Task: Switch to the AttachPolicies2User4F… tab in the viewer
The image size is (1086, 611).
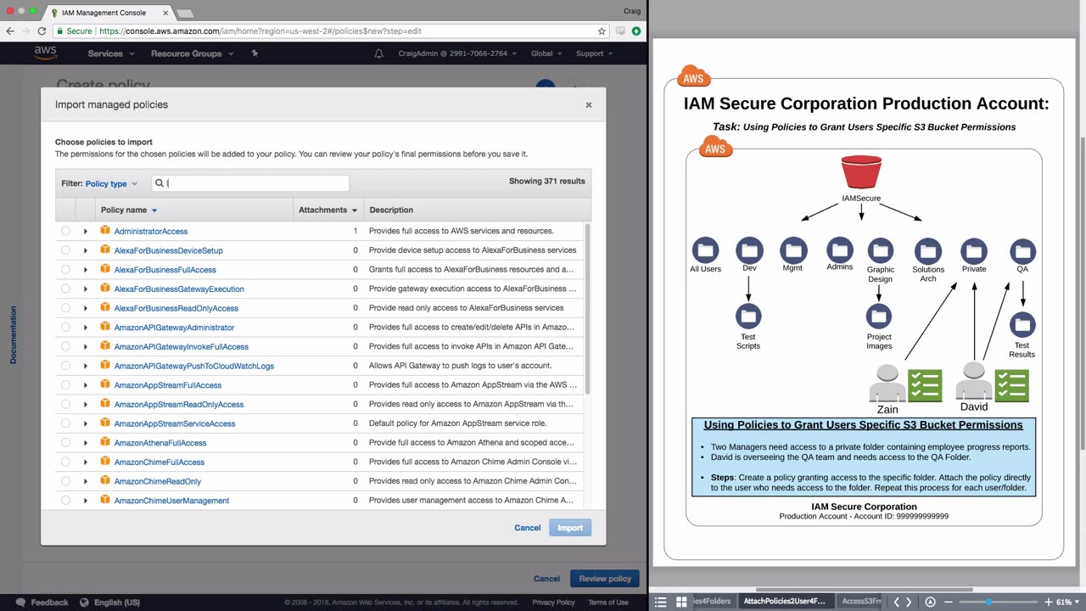Action: coord(784,602)
